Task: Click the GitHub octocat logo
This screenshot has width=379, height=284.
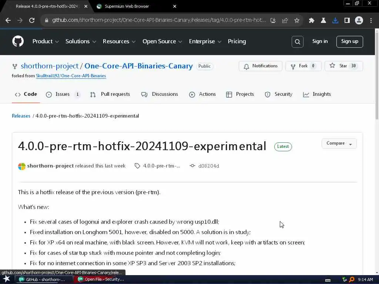Action: tap(18, 41)
